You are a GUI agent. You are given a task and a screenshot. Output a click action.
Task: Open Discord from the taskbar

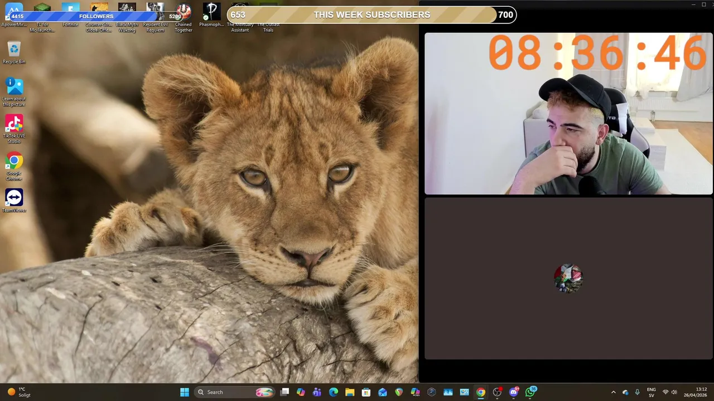click(514, 392)
